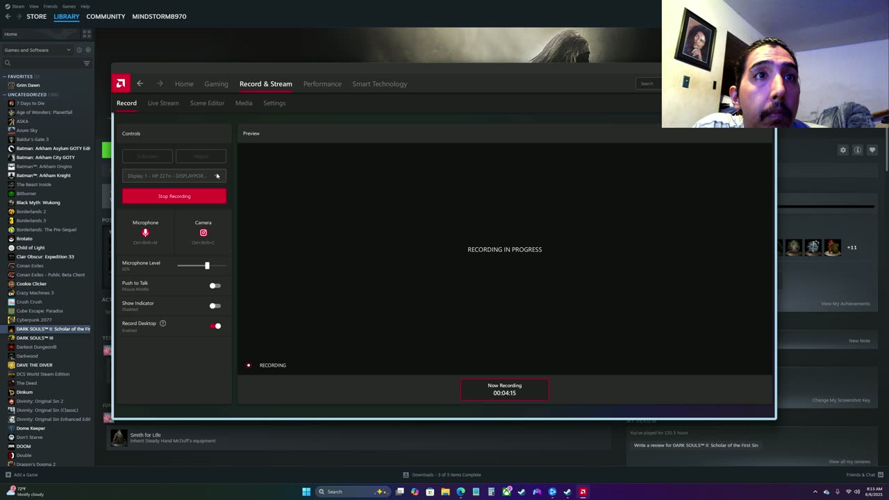
Task: Click the Steam recent activity clock icon
Action: tap(78, 50)
